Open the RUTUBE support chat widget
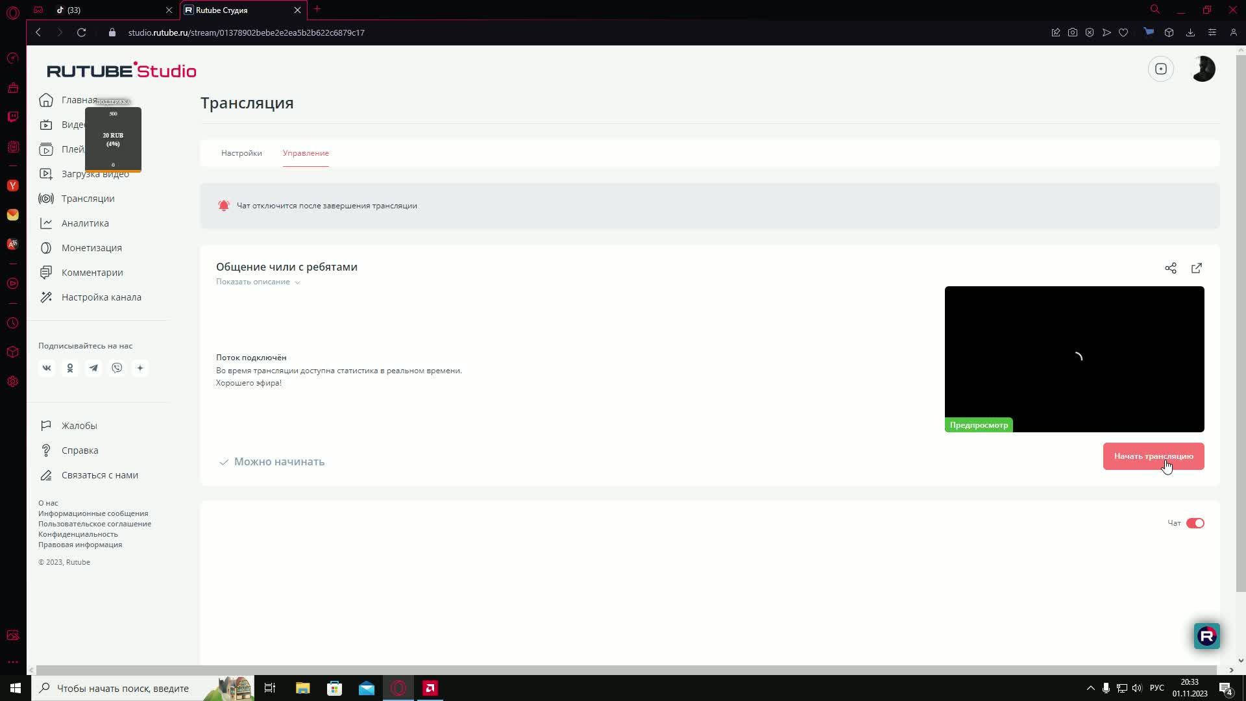The width and height of the screenshot is (1246, 701). 1206,636
